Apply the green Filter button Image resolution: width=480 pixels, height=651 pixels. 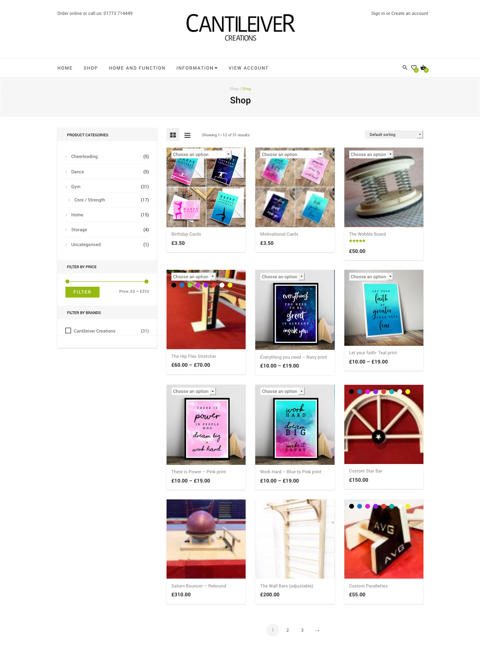[x=82, y=292]
